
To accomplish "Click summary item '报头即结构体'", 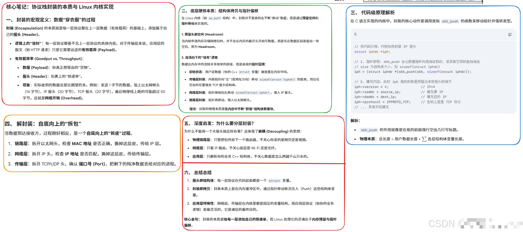I will click(203, 181).
